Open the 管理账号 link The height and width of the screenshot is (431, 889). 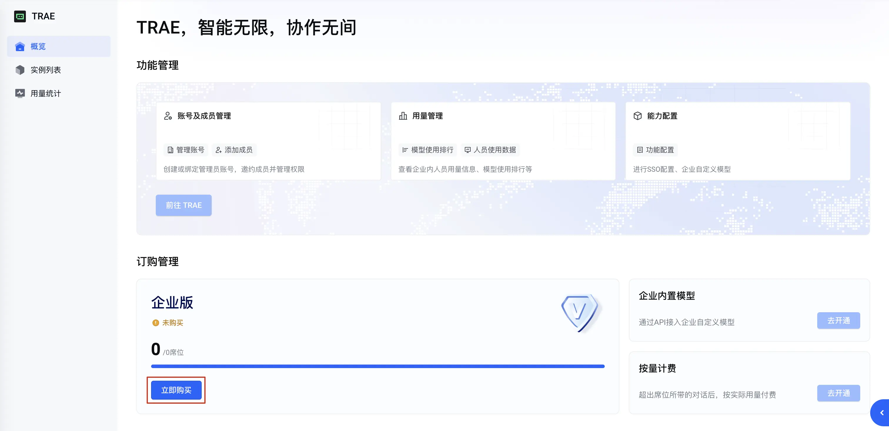tap(186, 150)
